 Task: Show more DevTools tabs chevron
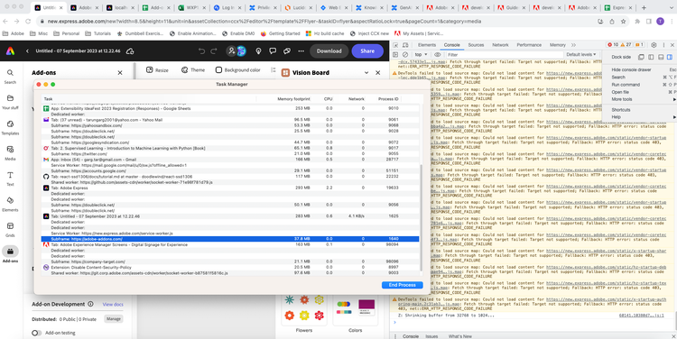click(x=573, y=45)
